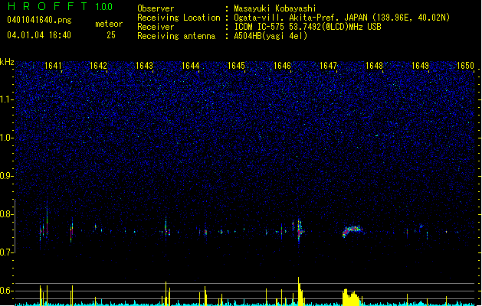Image resolution: width=482 pixels, height=306 pixels.
Task: Click the 1.0 kHz frequency tick label
Action: (x=6, y=138)
